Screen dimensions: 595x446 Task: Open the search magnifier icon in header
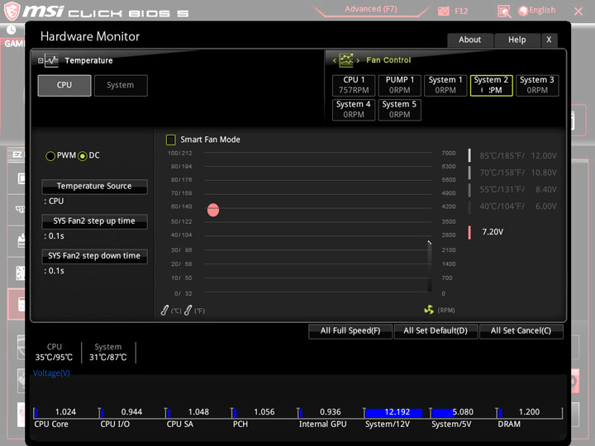(504, 12)
